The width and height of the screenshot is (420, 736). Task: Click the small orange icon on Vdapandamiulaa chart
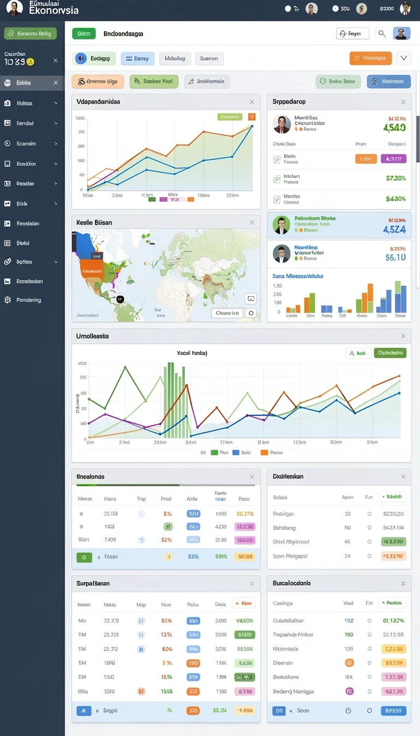[x=252, y=117]
